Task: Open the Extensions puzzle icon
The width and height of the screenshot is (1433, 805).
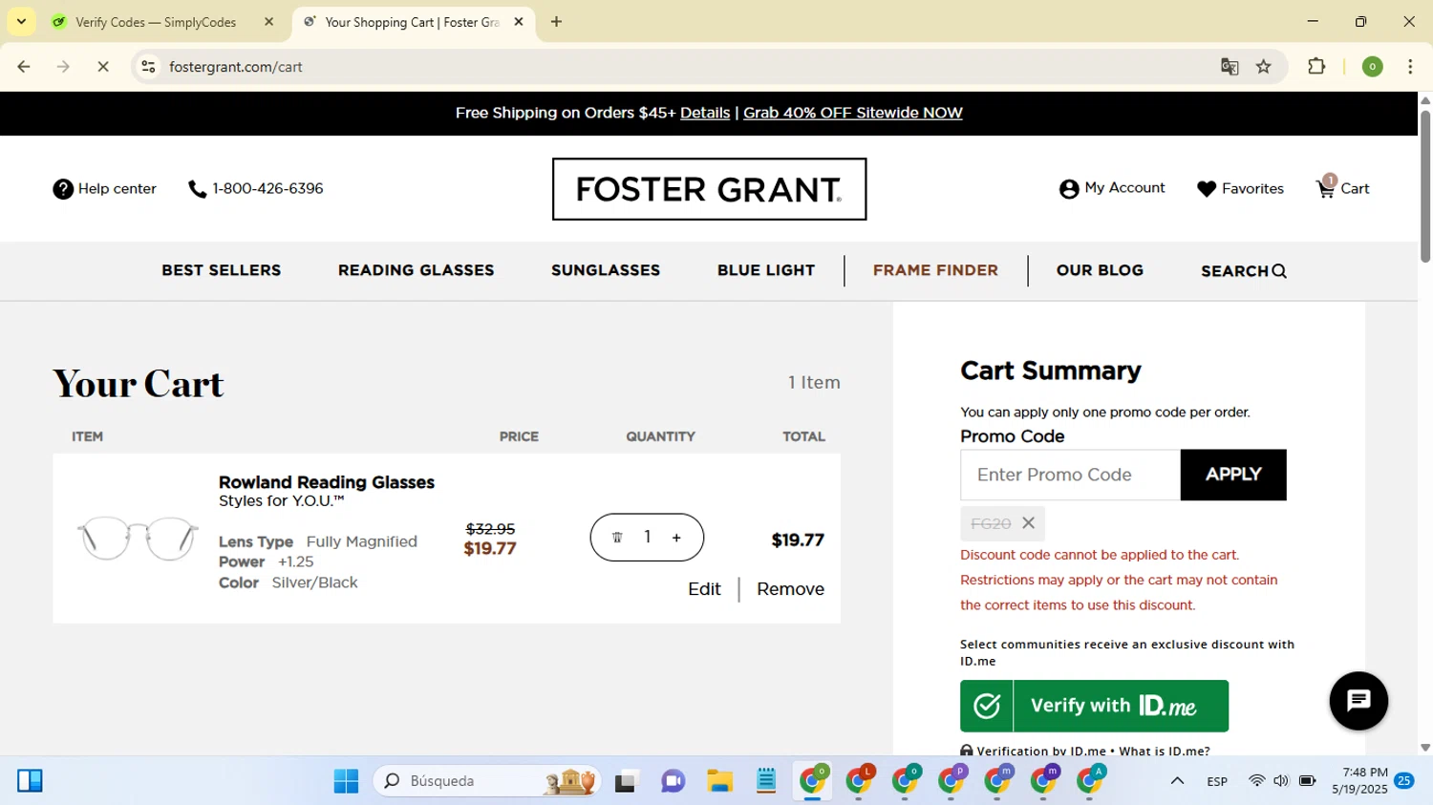Action: [1316, 67]
